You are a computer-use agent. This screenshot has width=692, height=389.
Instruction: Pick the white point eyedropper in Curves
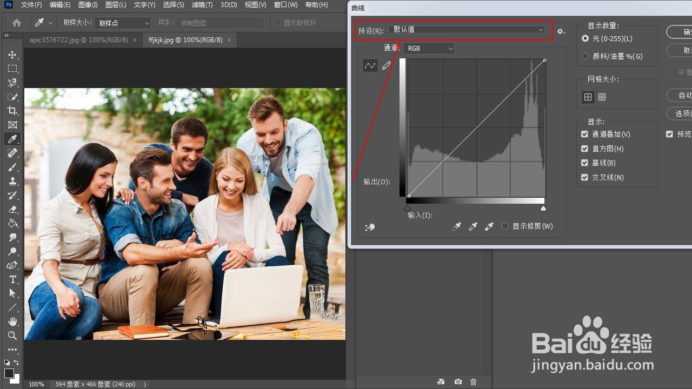(x=489, y=227)
